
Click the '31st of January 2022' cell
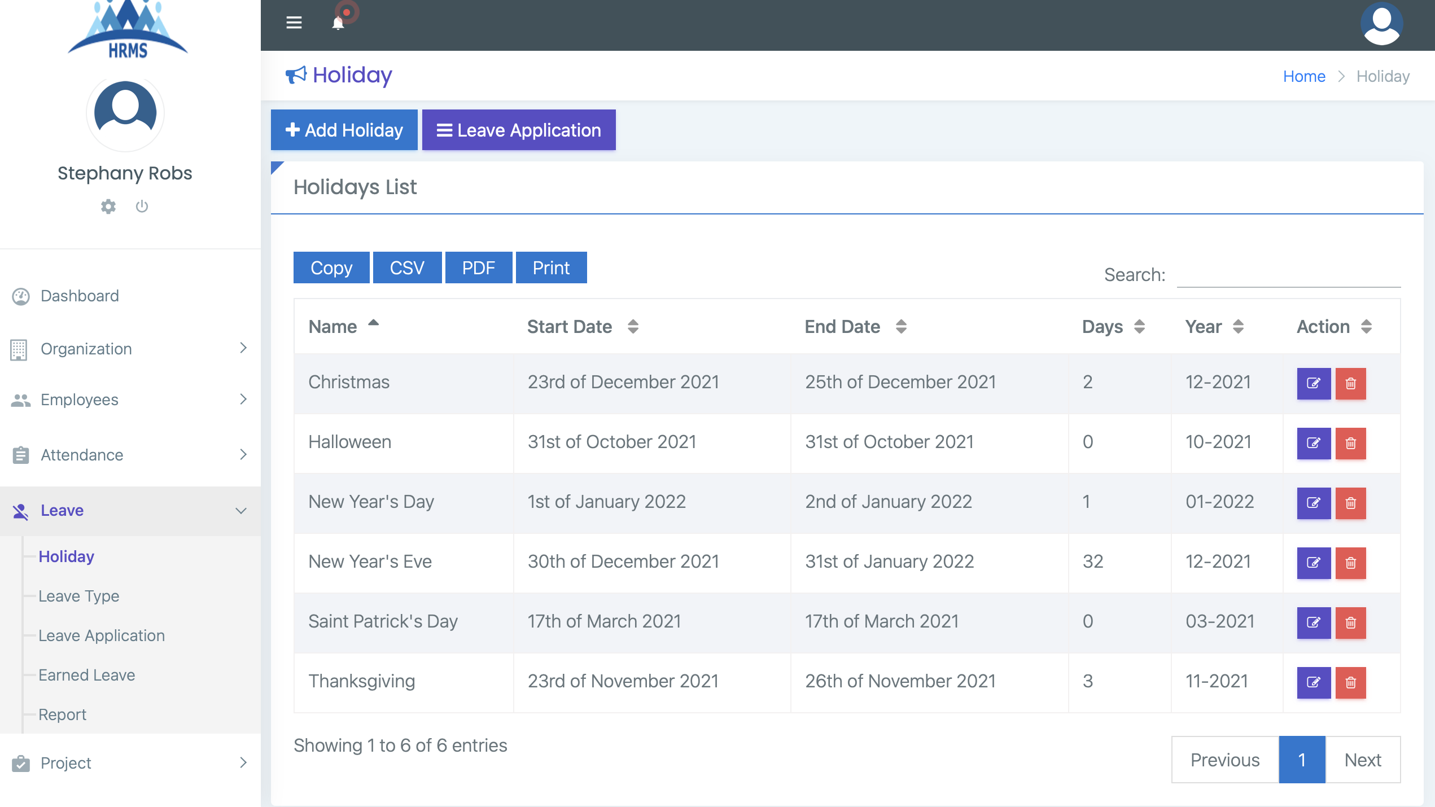point(929,563)
